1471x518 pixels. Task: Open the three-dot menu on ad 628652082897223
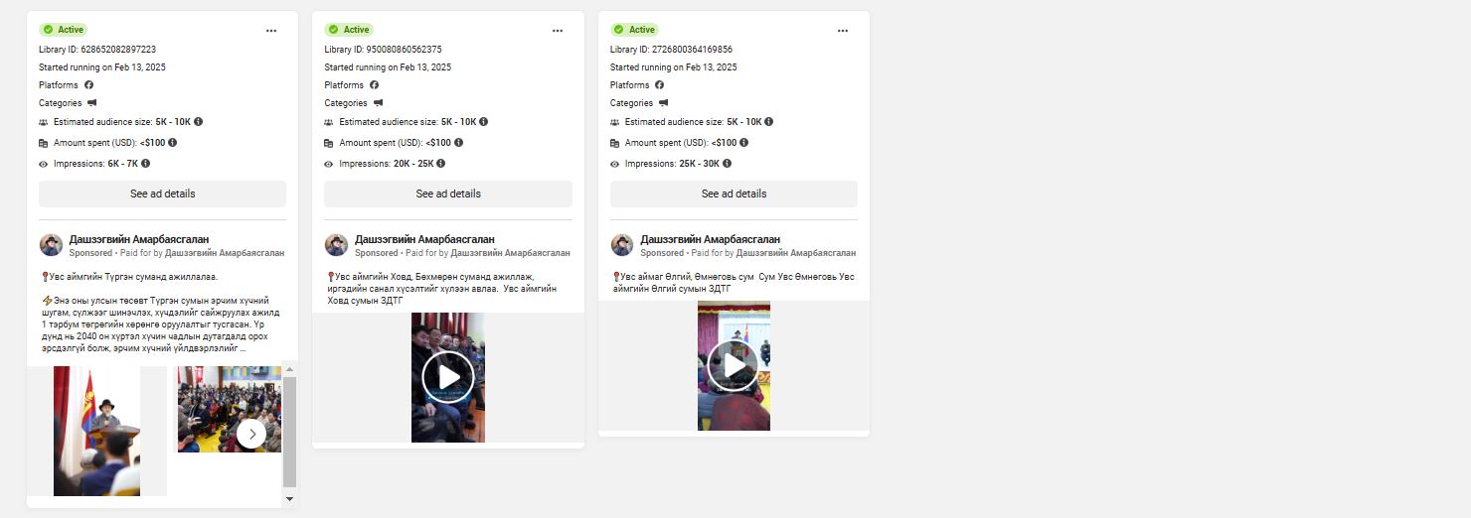coord(271,31)
